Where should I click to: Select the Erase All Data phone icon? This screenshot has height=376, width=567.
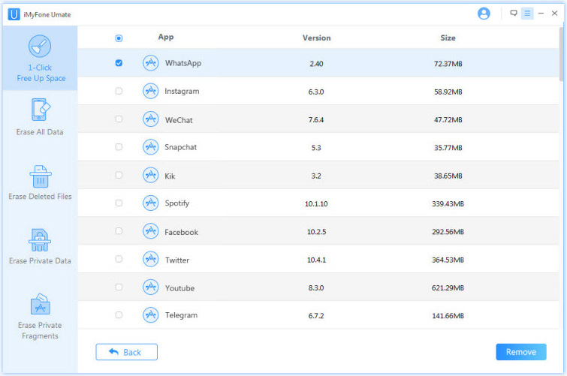click(40, 110)
